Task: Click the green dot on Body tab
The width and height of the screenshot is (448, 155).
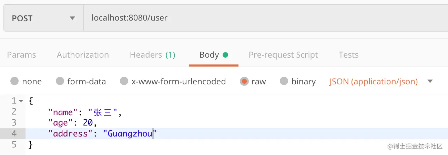Action: pos(225,55)
